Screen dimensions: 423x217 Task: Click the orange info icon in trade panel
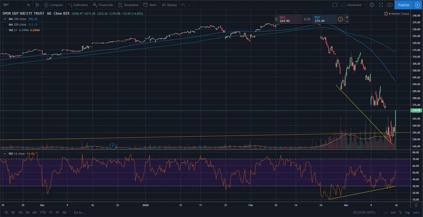coord(340,19)
